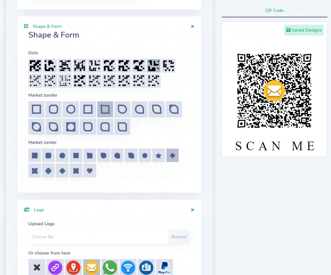Select the circle marker border shape
The image size is (331, 275).
(x=71, y=109)
